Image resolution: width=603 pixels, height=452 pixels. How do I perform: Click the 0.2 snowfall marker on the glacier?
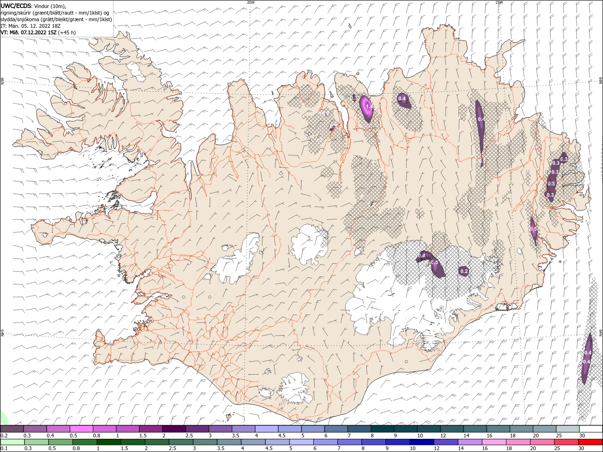[464, 271]
